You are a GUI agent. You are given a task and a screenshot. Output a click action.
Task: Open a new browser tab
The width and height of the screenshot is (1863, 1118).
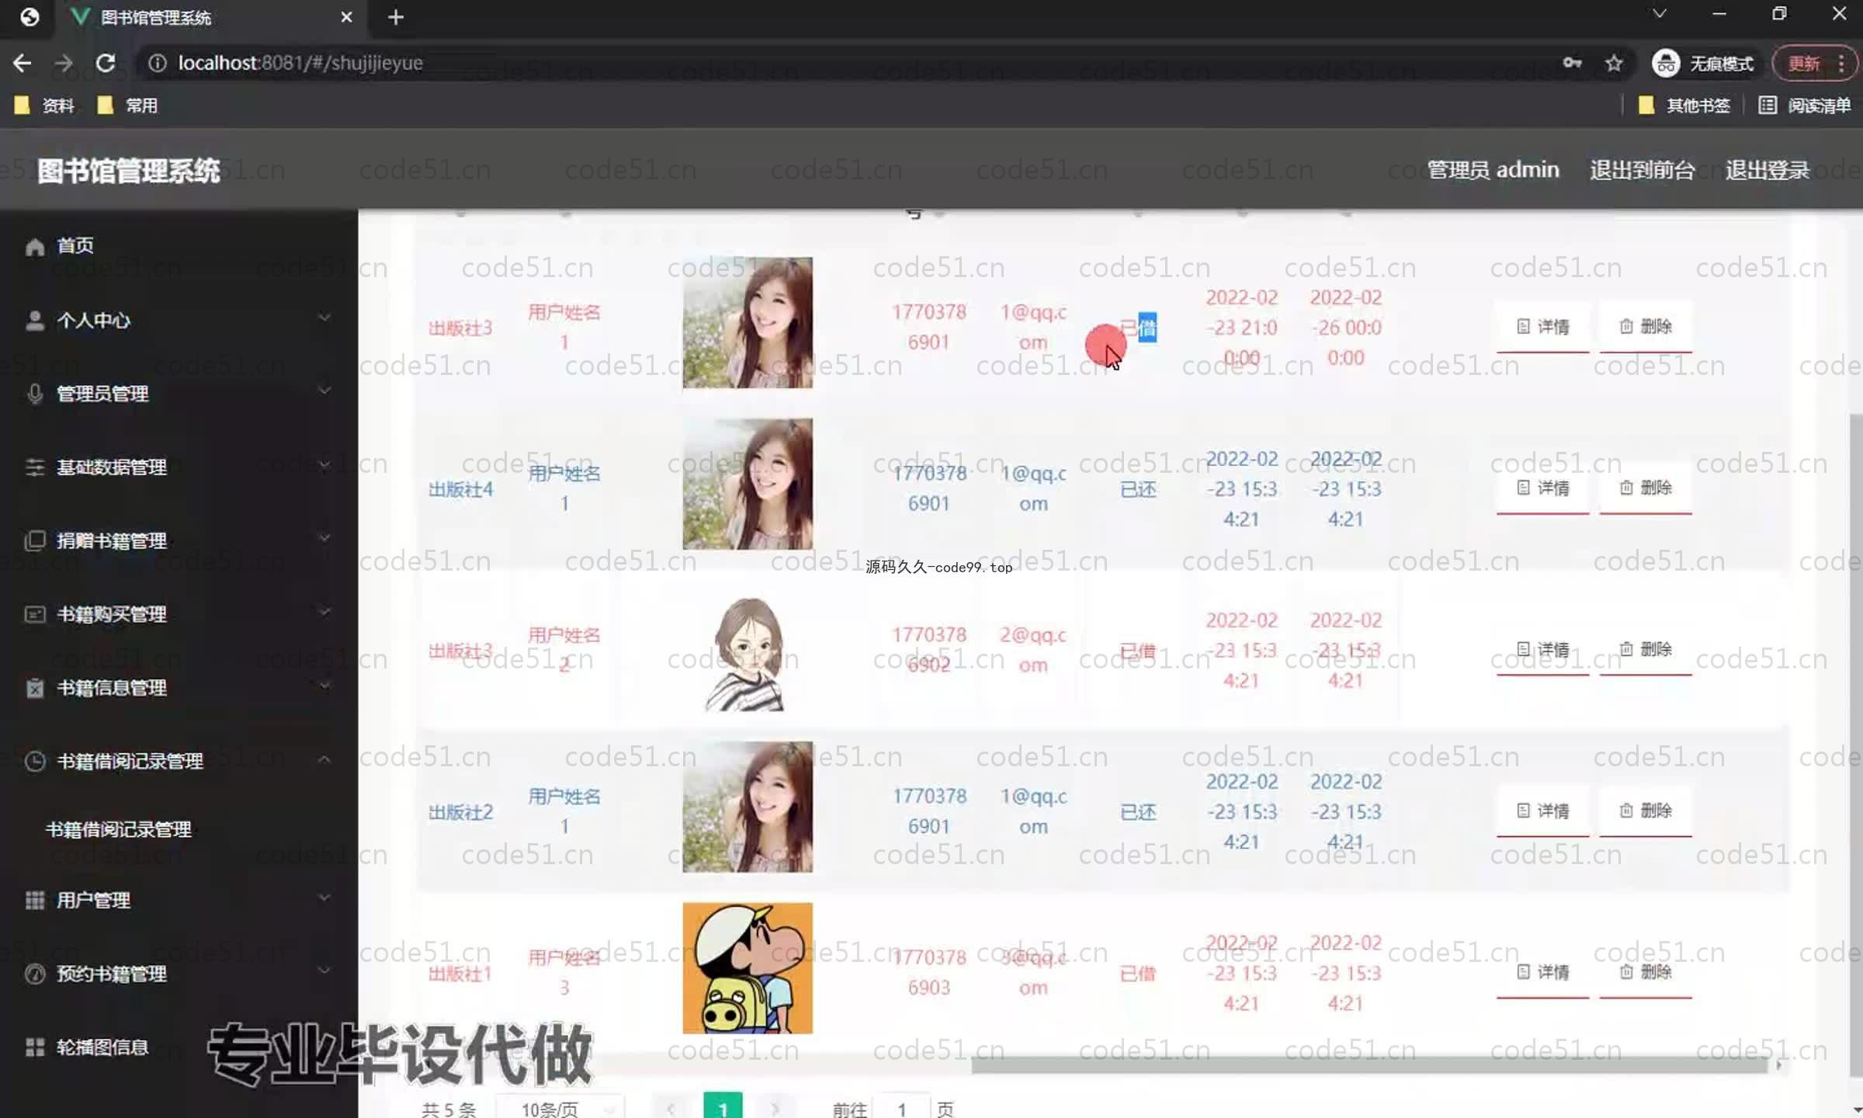pos(396,17)
